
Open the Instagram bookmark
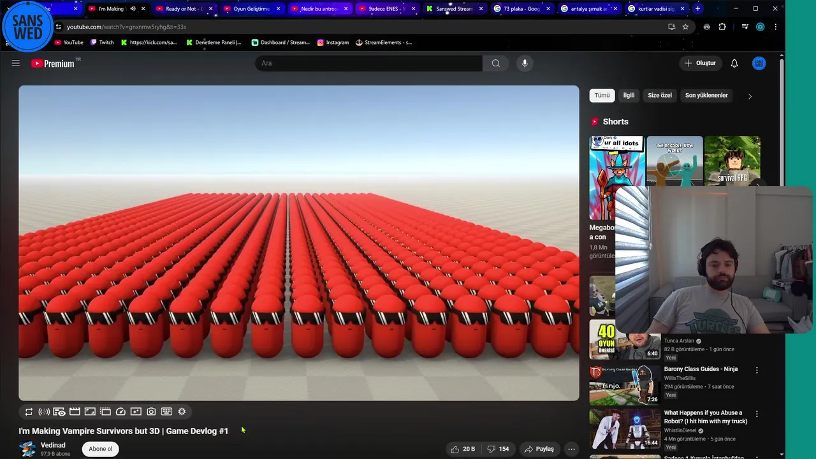pyautogui.click(x=333, y=43)
